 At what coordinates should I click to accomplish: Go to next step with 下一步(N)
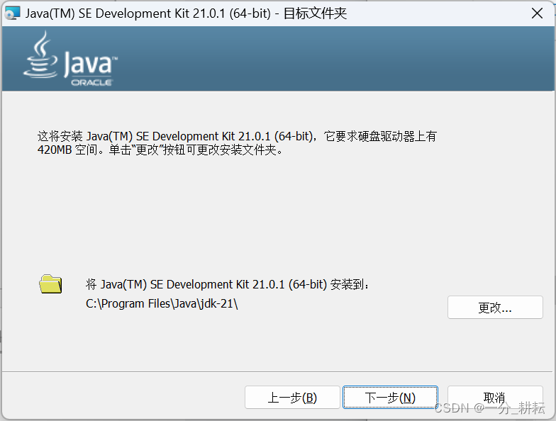390,397
